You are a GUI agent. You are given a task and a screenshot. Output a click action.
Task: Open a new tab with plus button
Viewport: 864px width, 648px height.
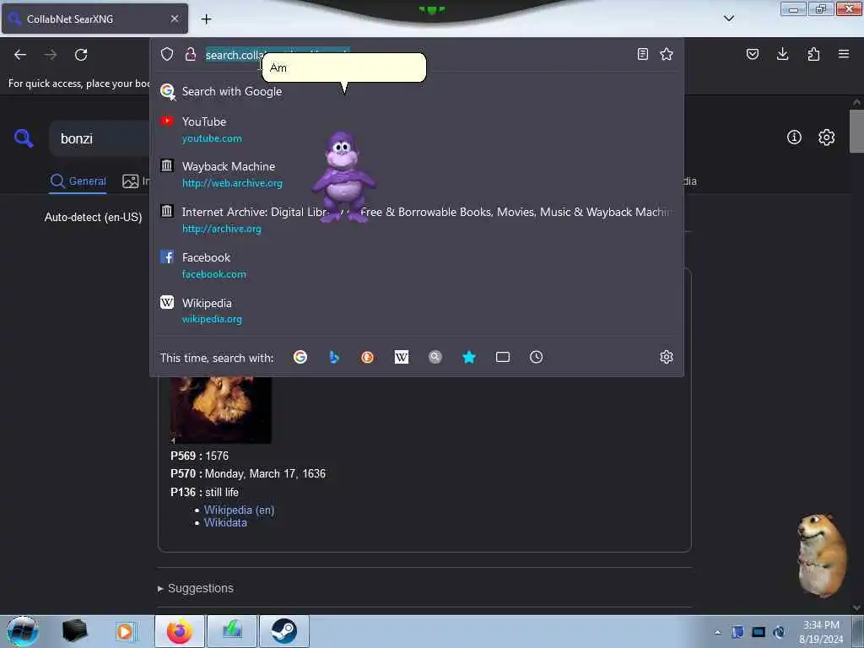click(x=206, y=19)
